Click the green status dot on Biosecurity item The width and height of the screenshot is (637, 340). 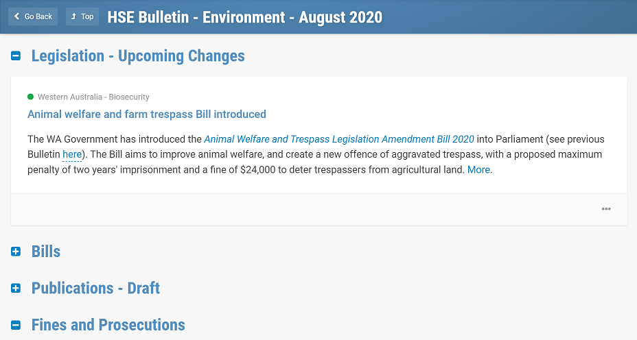coord(30,97)
